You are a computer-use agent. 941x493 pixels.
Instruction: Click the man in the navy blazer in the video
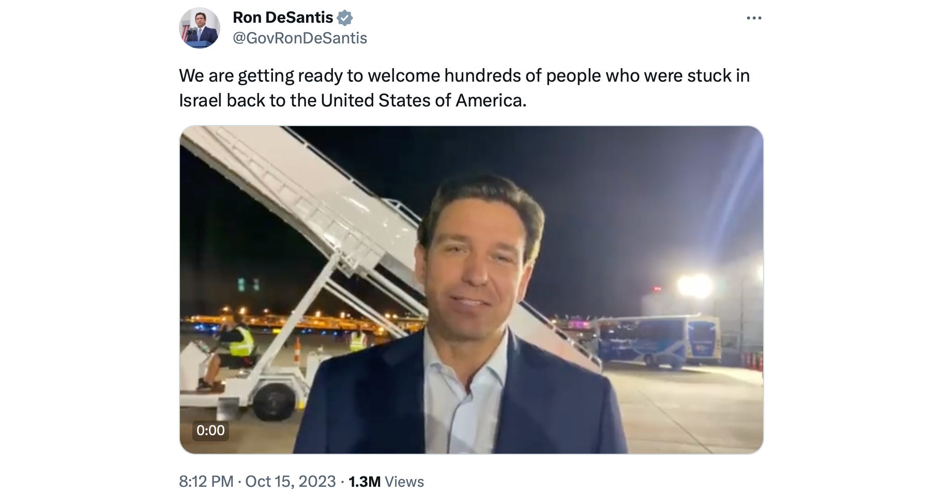coord(460,315)
